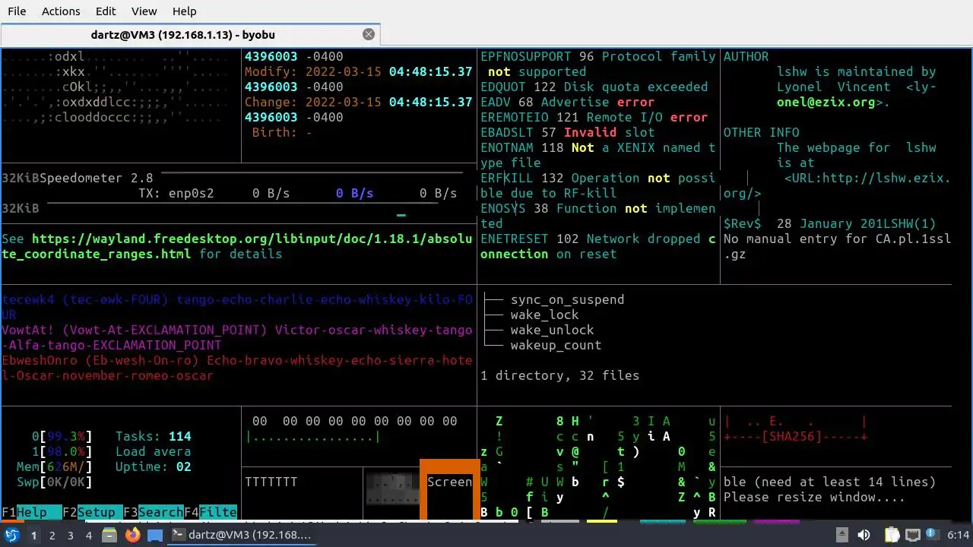
Task: Switch to virtual desktop 3
Action: tap(71, 535)
